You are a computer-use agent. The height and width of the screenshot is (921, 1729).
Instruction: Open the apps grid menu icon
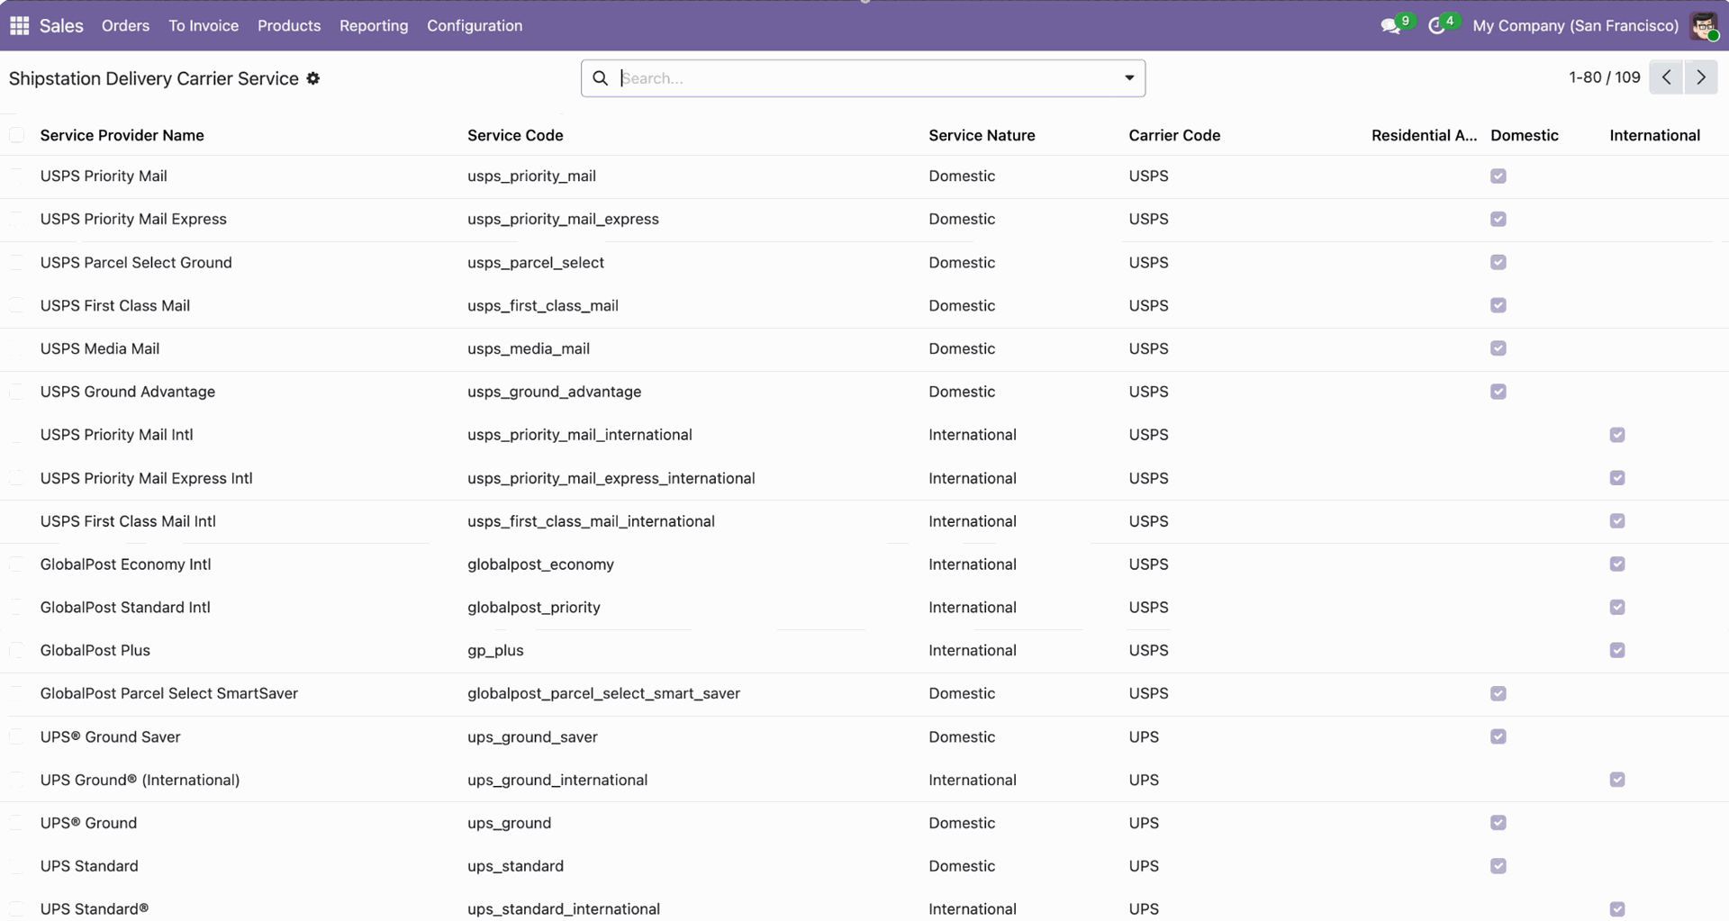19,25
